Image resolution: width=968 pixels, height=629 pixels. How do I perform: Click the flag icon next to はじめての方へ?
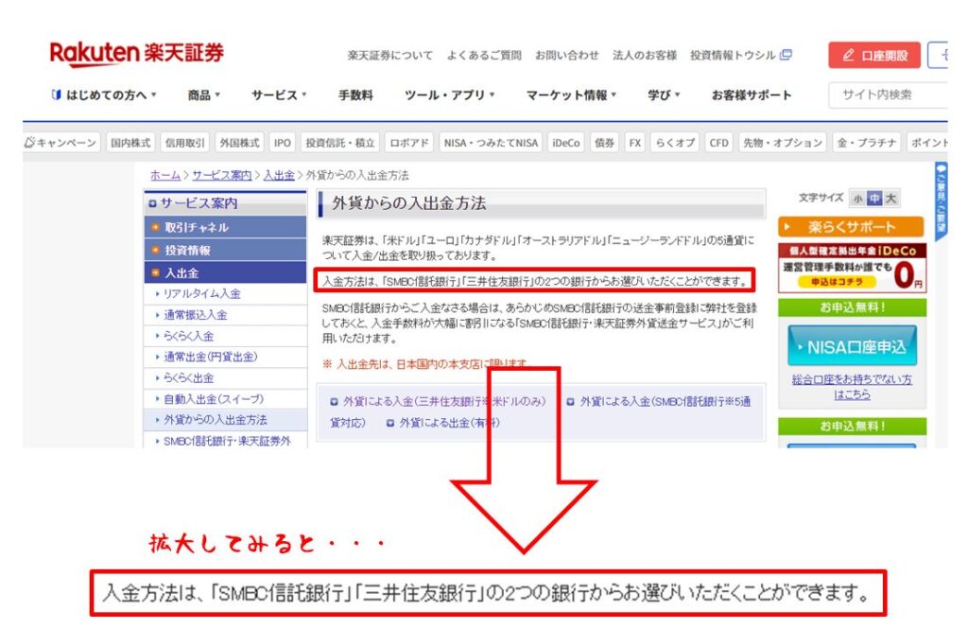point(56,95)
